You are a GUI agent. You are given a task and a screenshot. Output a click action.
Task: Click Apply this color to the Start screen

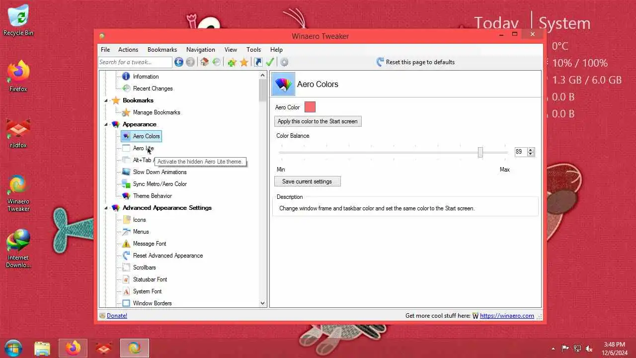(x=318, y=121)
